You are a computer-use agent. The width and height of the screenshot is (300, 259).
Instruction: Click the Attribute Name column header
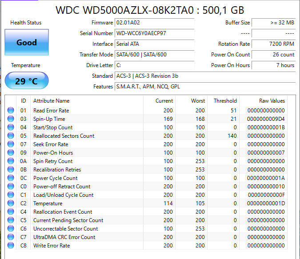[x=51, y=101]
